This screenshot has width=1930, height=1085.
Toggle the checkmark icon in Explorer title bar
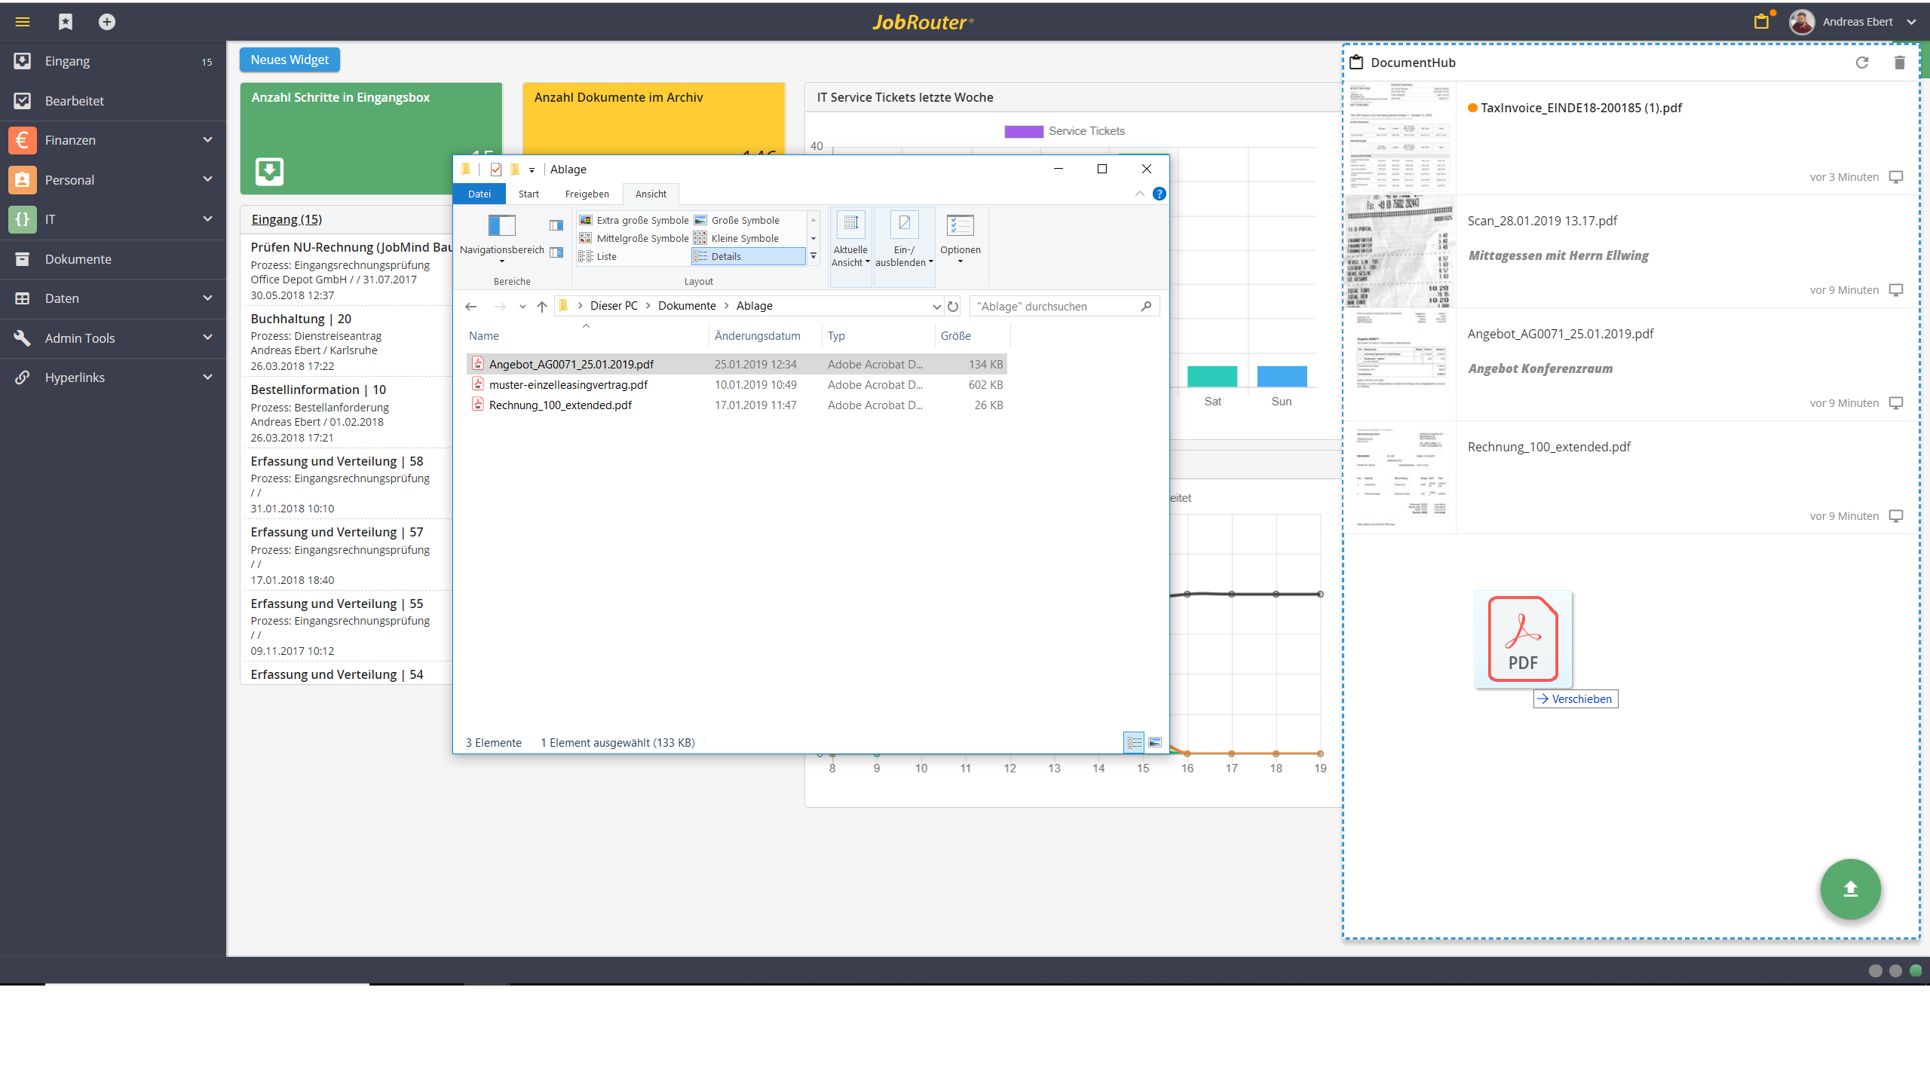[496, 170]
